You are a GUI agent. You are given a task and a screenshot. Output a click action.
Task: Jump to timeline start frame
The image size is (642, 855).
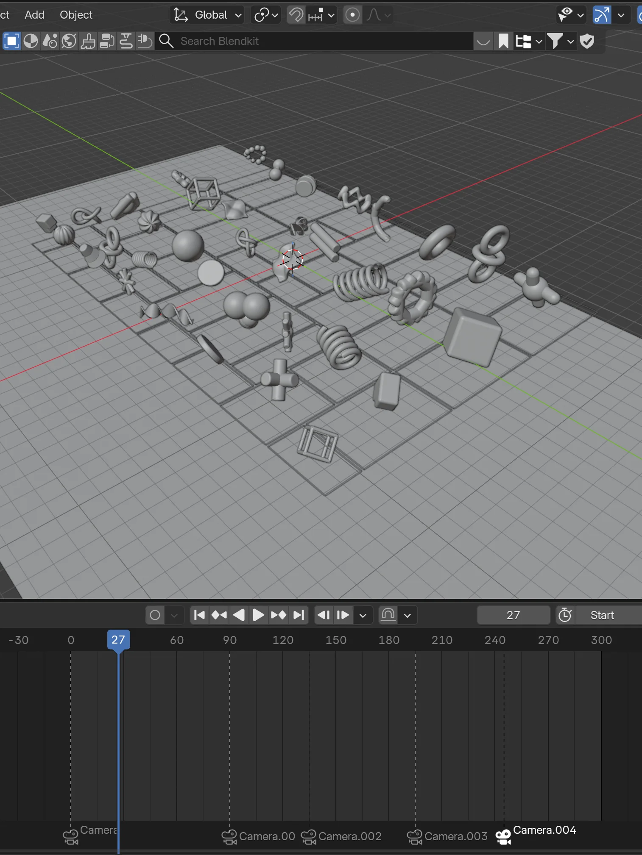(199, 615)
